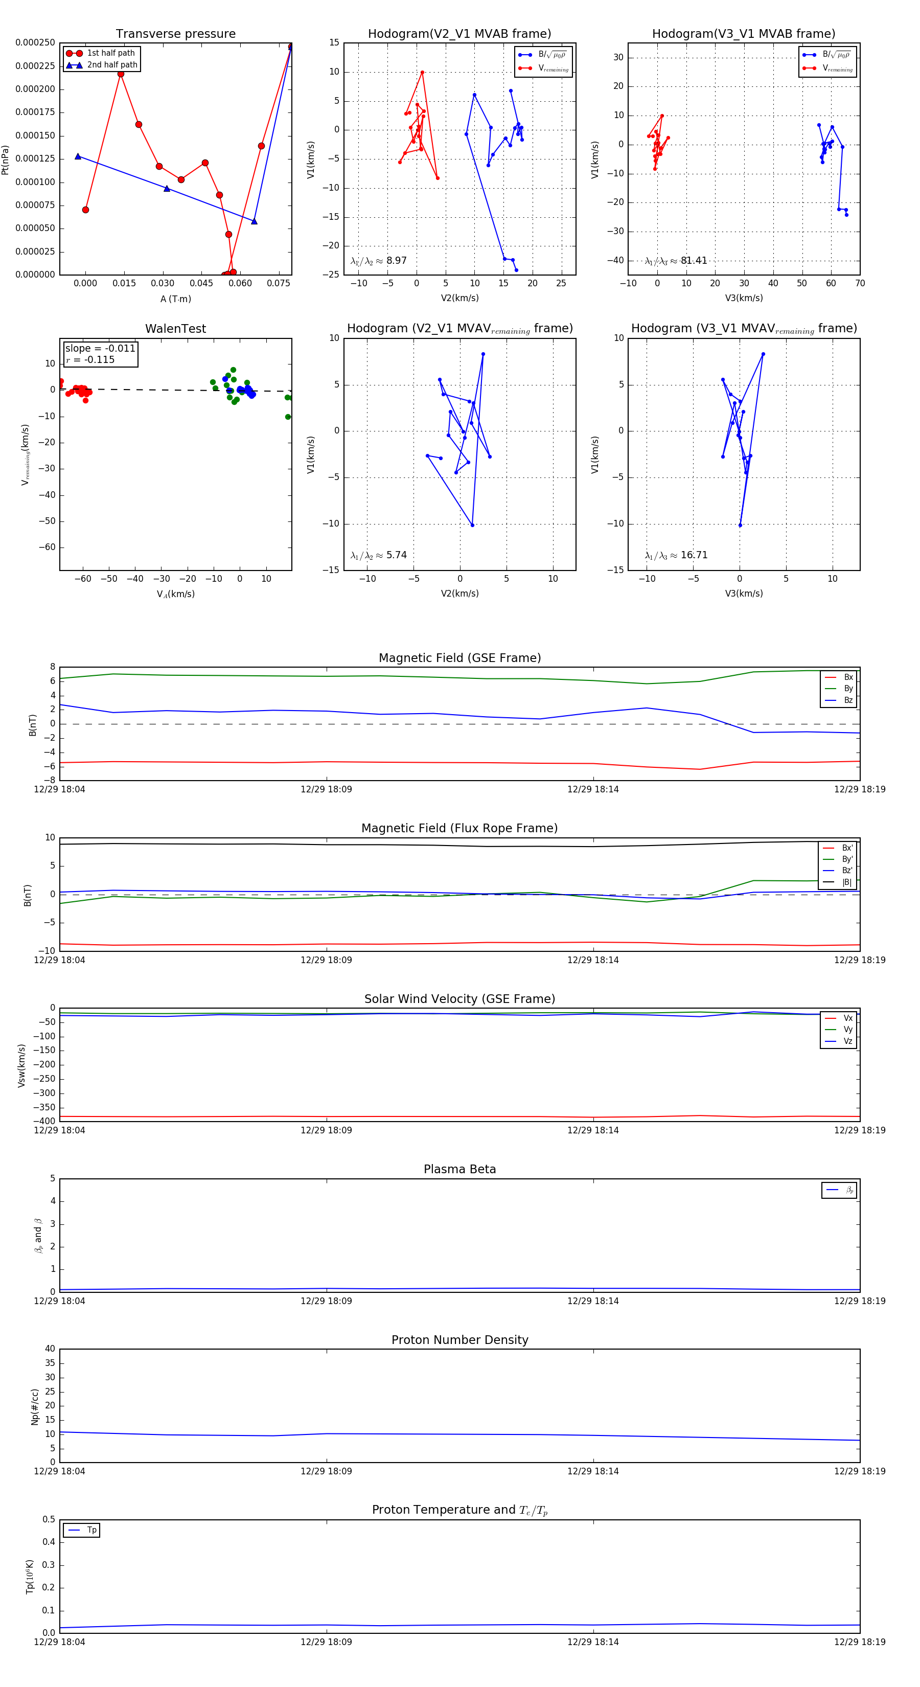Click 'Vsw(km/s)' y-axis label
This screenshot has width=920, height=1687.
21,1065
